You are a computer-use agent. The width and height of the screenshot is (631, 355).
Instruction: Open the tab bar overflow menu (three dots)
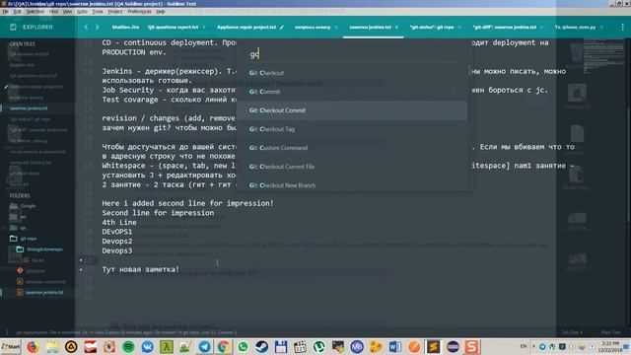622,27
